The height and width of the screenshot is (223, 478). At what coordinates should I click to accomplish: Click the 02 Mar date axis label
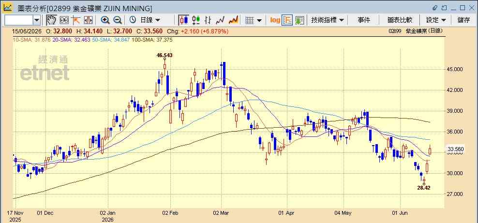222,213
